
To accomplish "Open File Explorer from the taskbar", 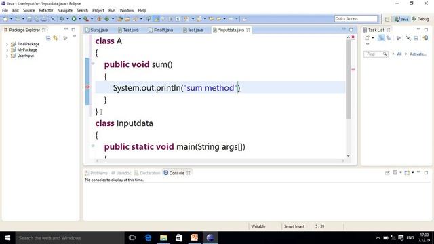I will (x=163, y=238).
